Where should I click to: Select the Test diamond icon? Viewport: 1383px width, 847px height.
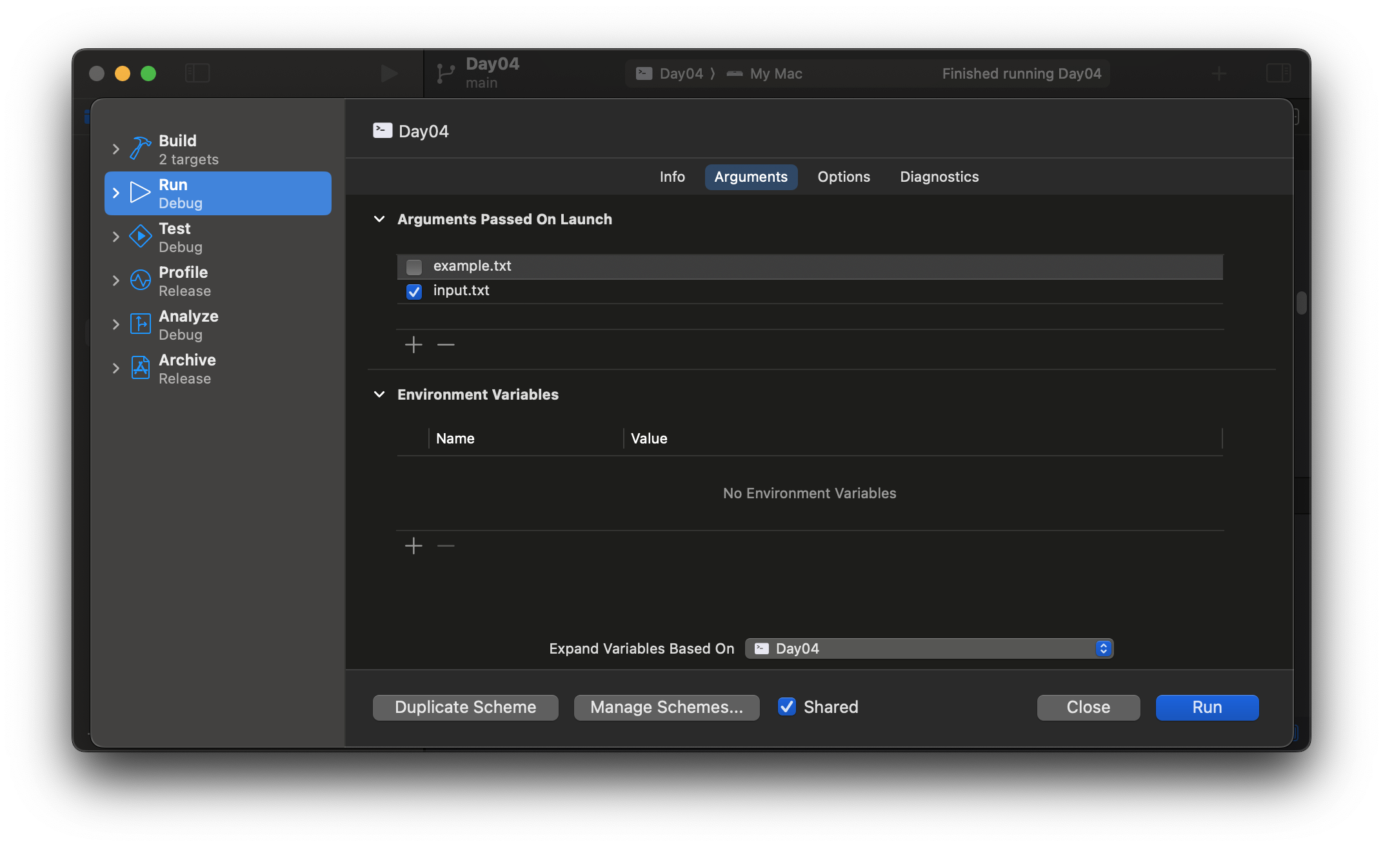[140, 236]
